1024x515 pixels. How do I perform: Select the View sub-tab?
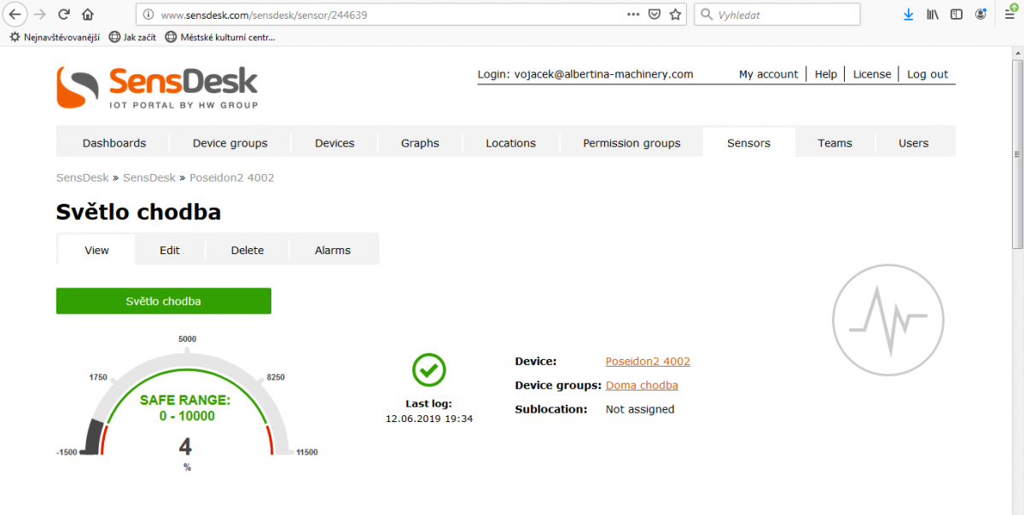(96, 250)
